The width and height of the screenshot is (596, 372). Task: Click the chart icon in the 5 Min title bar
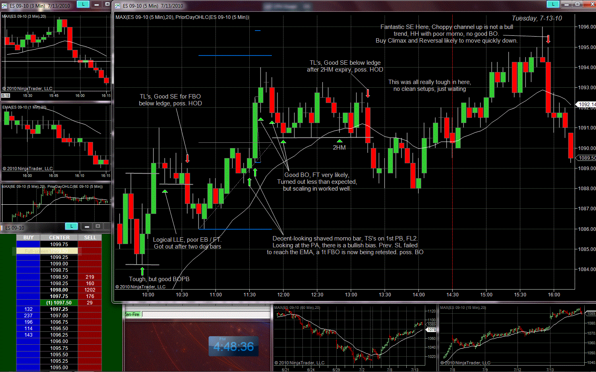(x=118, y=6)
